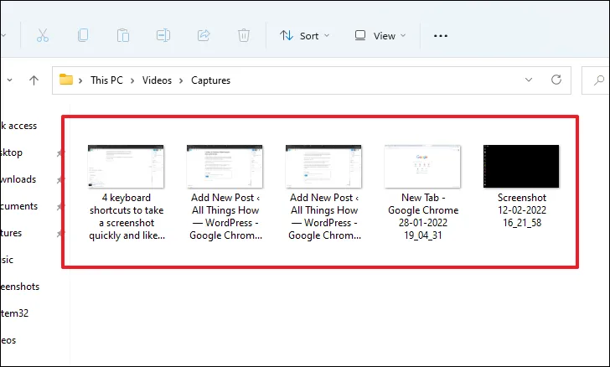The height and width of the screenshot is (367, 610).
Task: Click the Paste clipboard icon
Action: (x=123, y=35)
